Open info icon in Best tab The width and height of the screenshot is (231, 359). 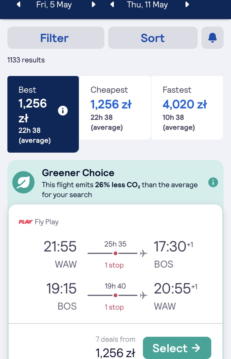coord(63,111)
